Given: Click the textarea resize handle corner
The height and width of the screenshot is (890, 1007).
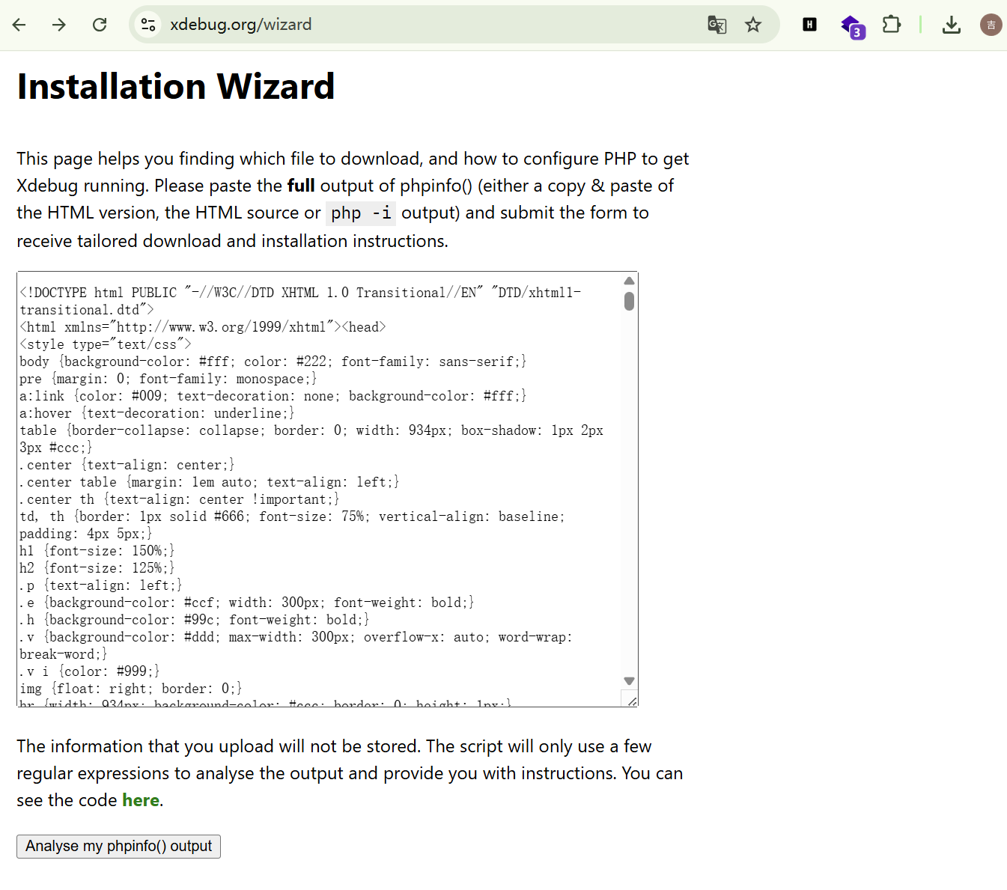Looking at the screenshot, I should click(x=631, y=701).
